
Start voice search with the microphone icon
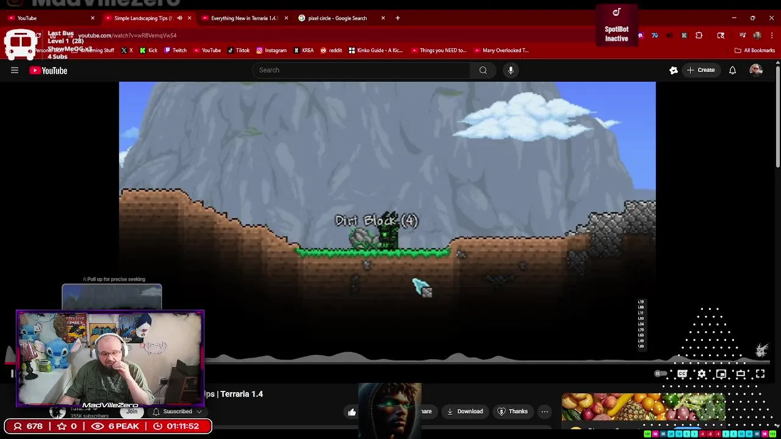[x=511, y=70]
